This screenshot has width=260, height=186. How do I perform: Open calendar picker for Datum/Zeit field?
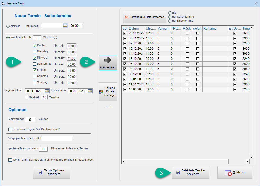coord(65,25)
